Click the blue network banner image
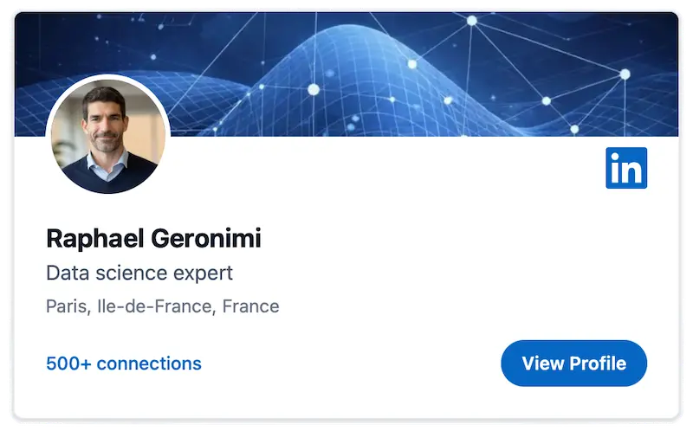693x431 pixels. pos(346,74)
